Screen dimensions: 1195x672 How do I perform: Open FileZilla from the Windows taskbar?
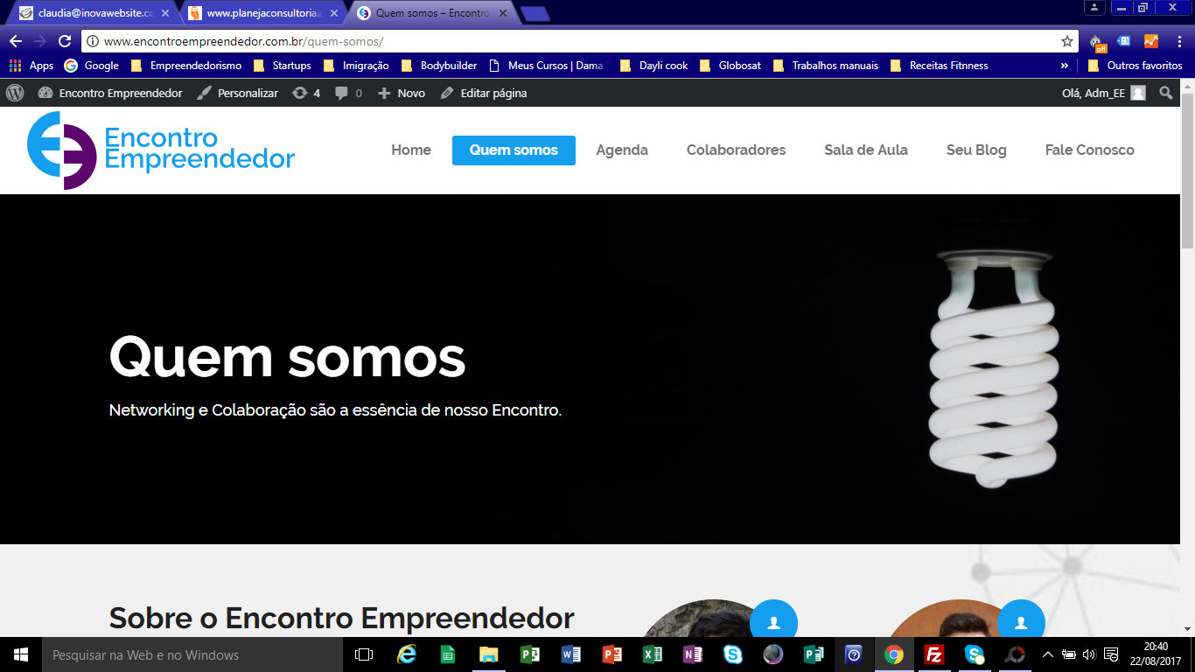pos(933,654)
